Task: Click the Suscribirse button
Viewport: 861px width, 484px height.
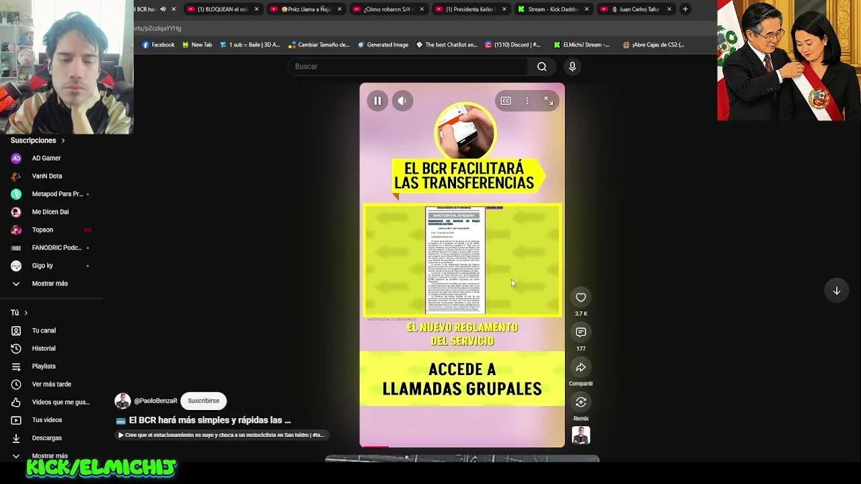Action: (x=204, y=401)
